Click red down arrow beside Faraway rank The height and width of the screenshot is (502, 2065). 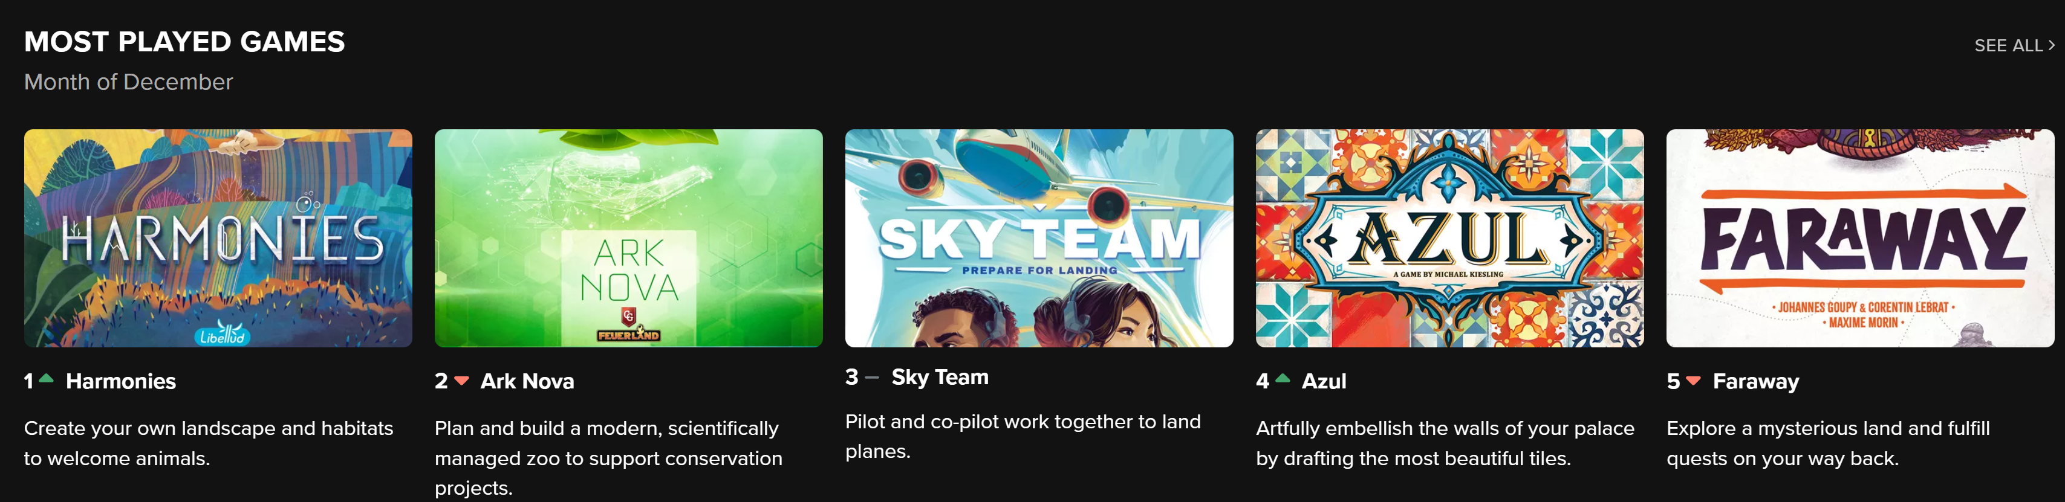click(1693, 381)
